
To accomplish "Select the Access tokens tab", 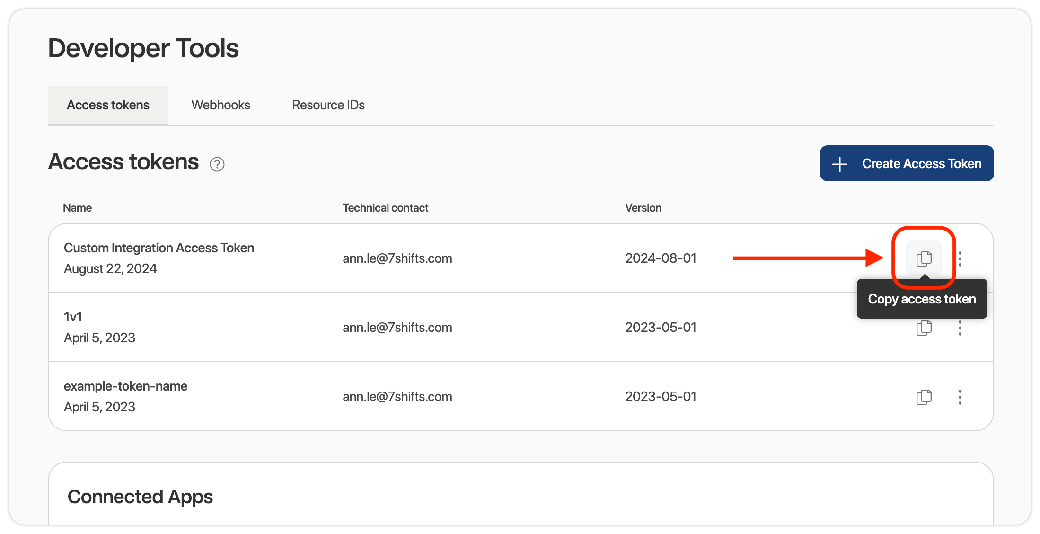I will [x=108, y=105].
